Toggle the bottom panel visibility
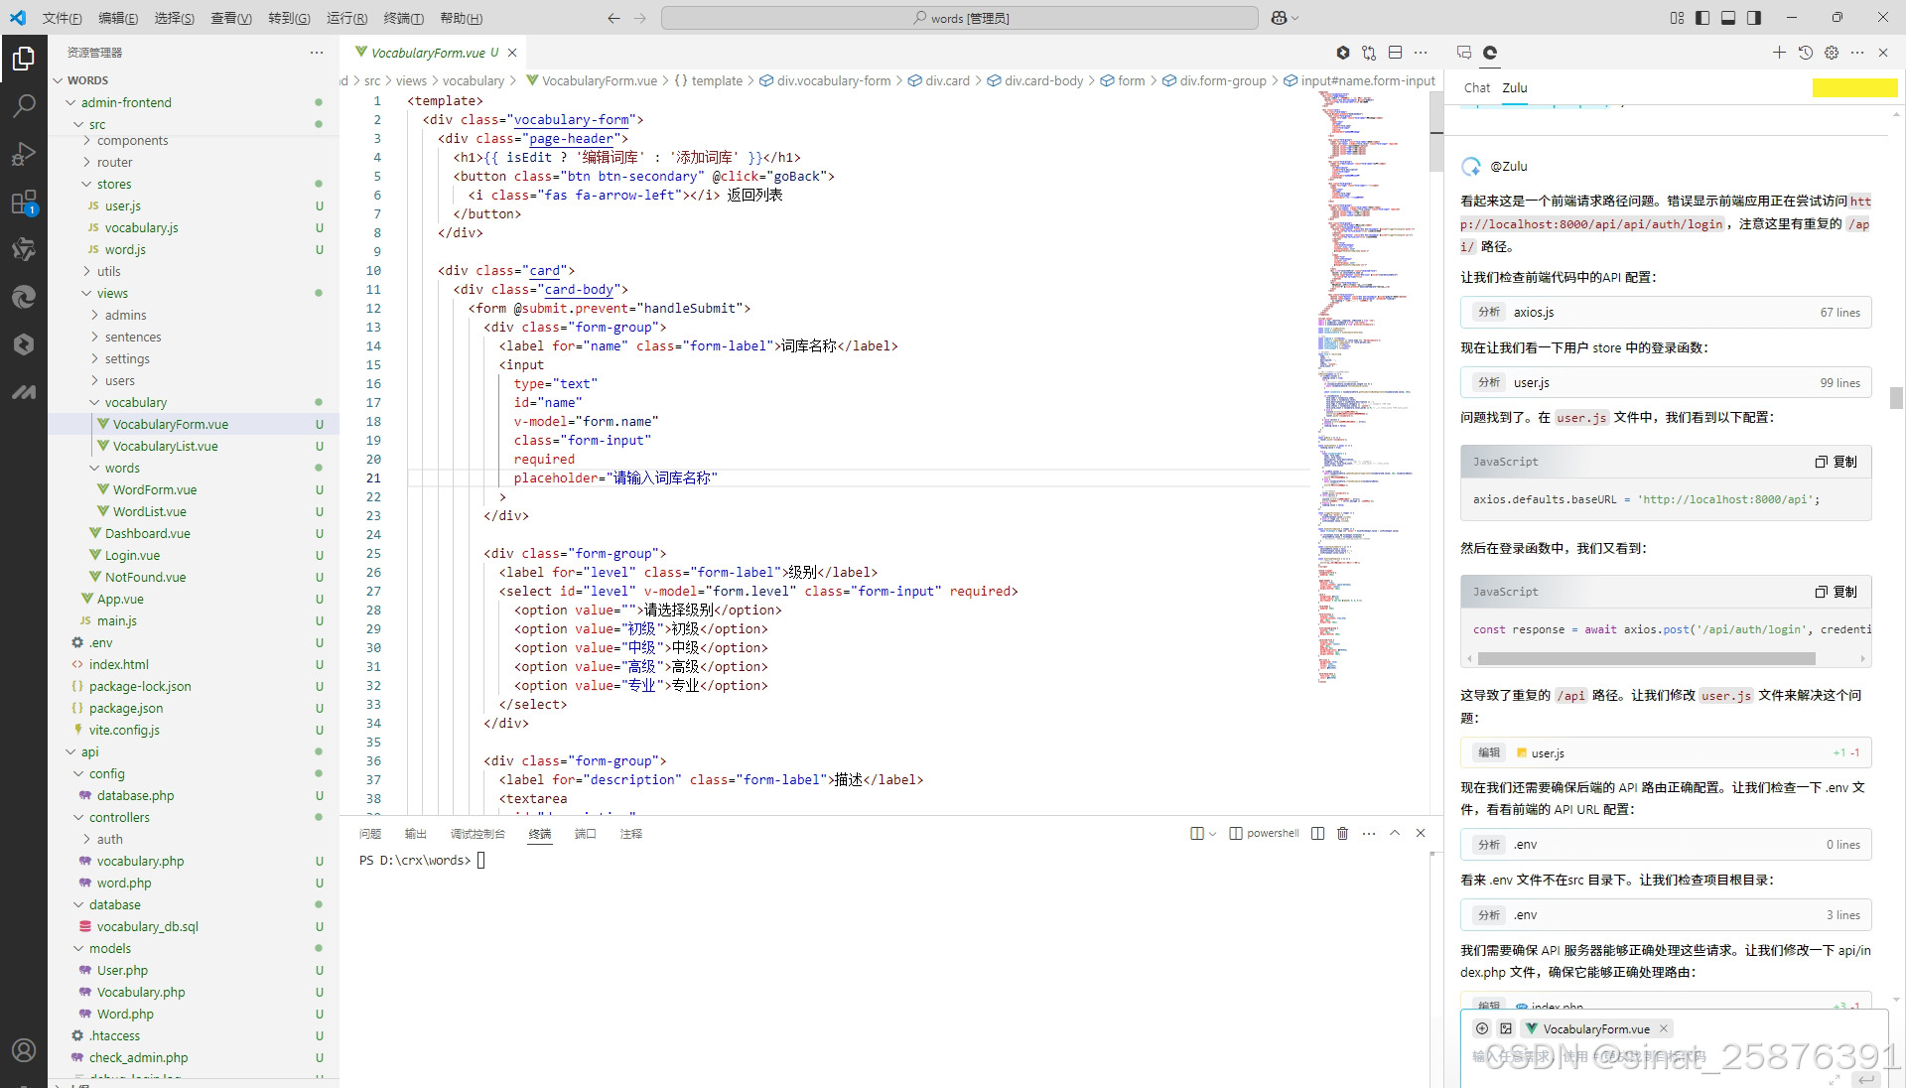Image resolution: width=1906 pixels, height=1088 pixels. pos(1728,18)
